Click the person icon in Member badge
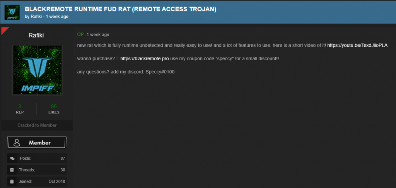The height and width of the screenshot is (188, 396). pos(17,142)
